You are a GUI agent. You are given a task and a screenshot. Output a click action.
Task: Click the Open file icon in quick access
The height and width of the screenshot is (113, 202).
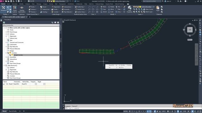[x=9, y=1]
